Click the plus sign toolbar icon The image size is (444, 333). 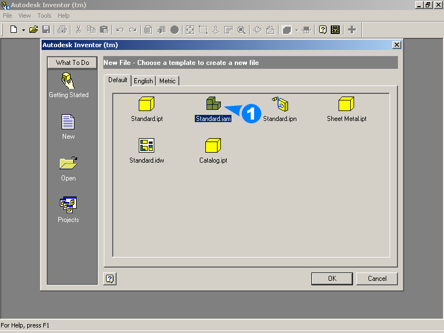(x=352, y=29)
